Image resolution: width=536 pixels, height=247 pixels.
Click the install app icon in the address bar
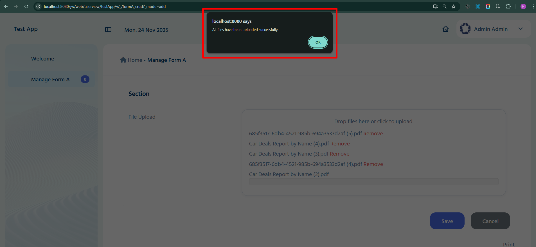coord(436,6)
